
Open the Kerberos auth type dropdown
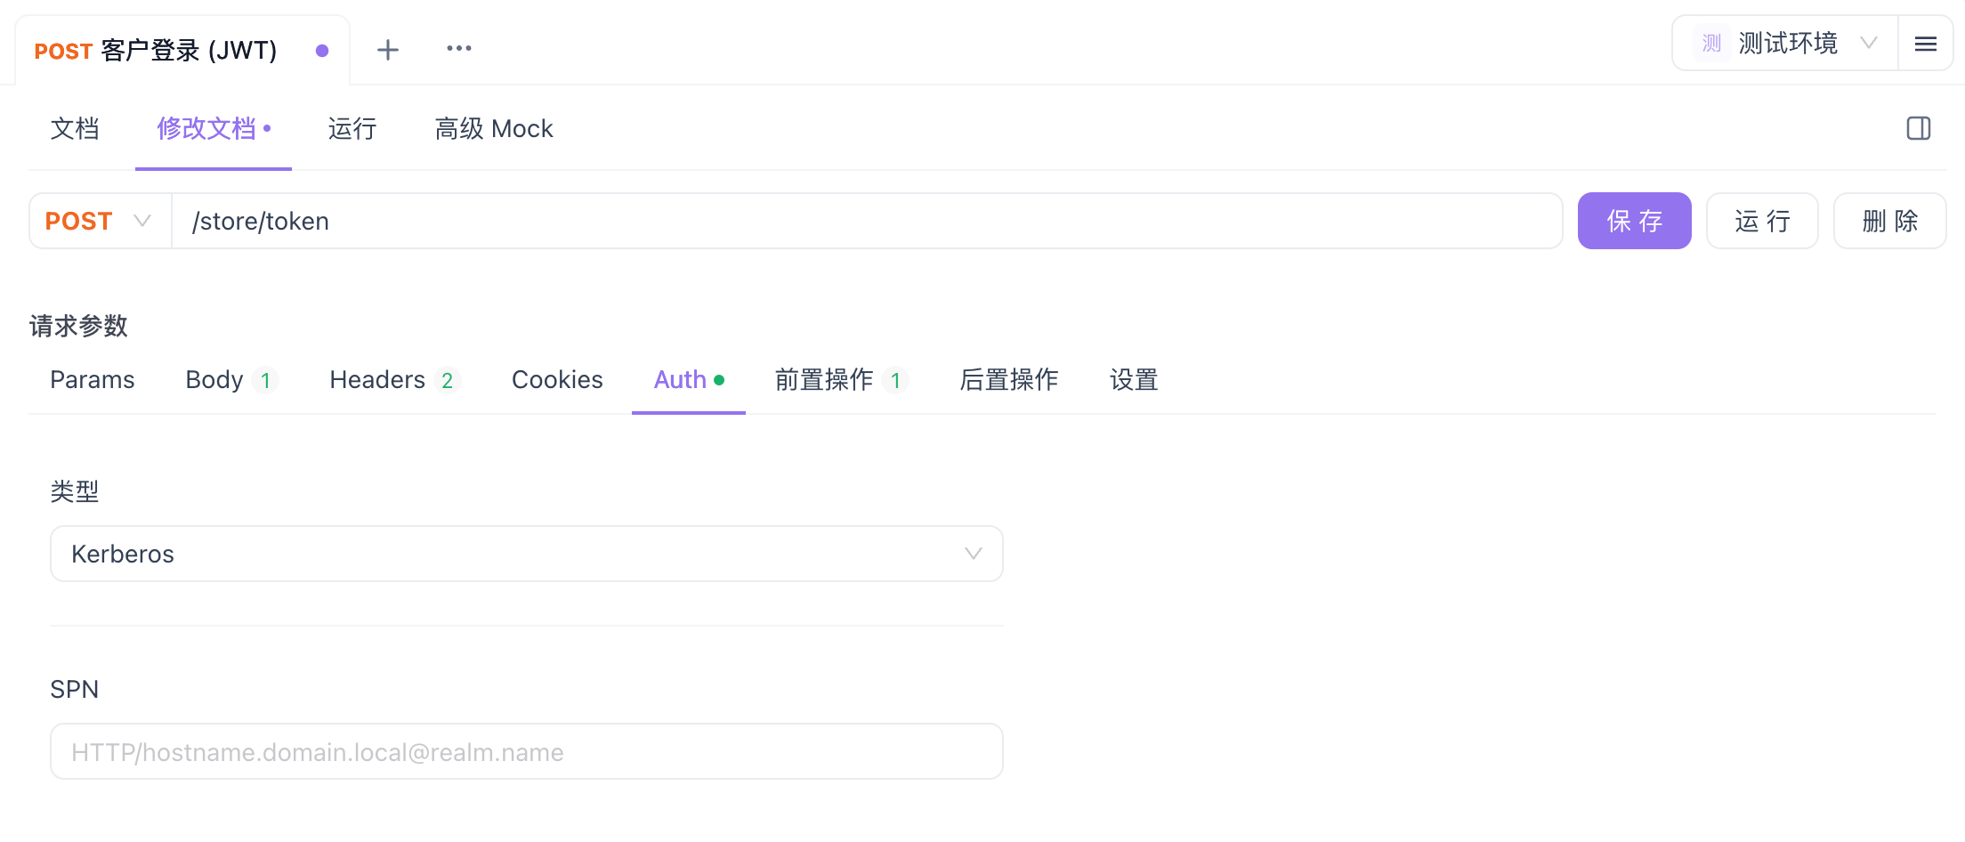point(526,554)
